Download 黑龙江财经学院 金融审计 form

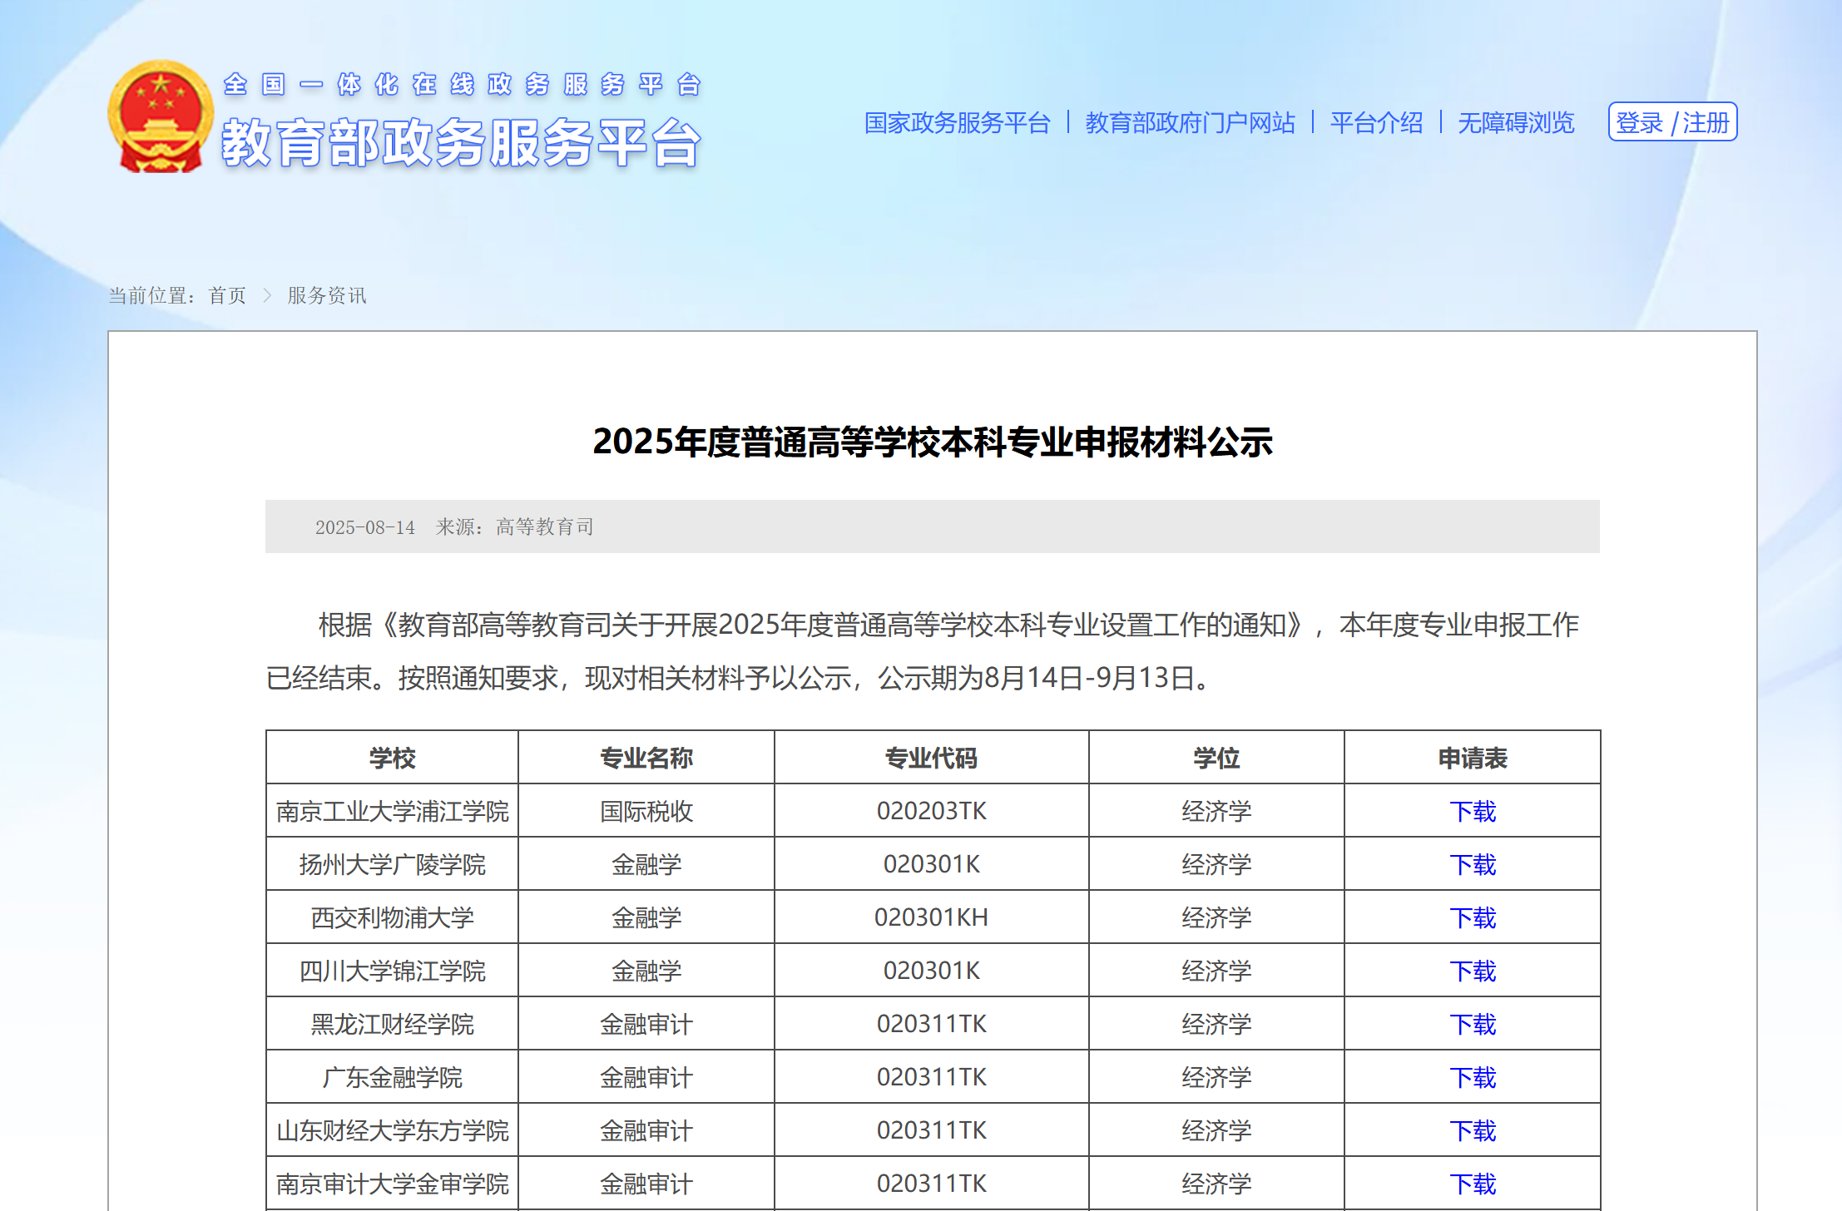point(1472,1024)
